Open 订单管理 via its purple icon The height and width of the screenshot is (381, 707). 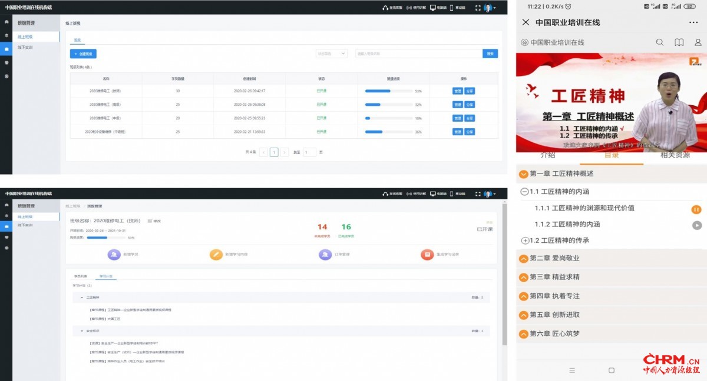(x=325, y=255)
